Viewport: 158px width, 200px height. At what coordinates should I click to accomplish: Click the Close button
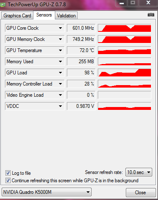(141, 193)
